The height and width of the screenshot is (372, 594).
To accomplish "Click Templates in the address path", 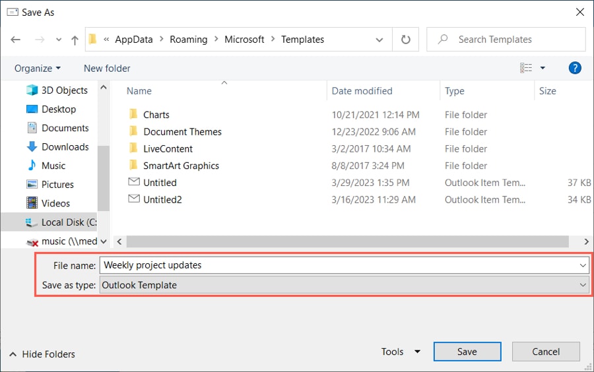I will pyautogui.click(x=302, y=40).
